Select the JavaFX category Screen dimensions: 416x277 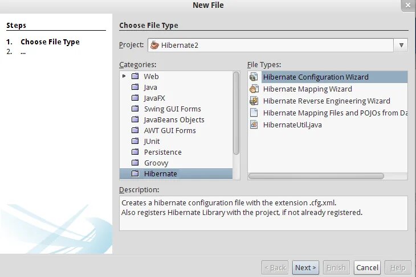pyautogui.click(x=154, y=98)
